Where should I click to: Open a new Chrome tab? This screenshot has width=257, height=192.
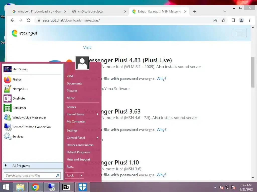tap(195, 11)
